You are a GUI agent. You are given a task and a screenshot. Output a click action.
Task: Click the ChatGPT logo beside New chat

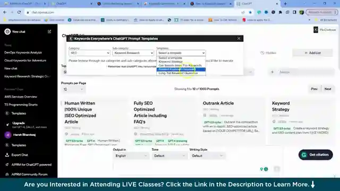pos(7,32)
